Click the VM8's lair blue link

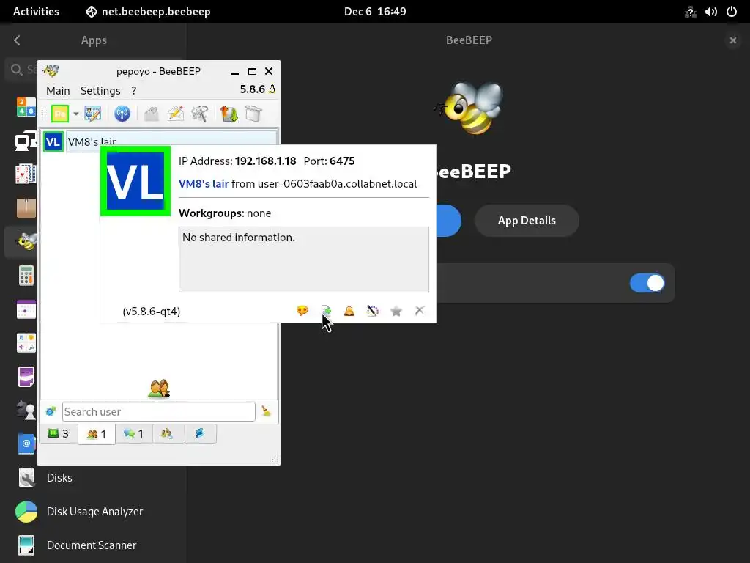tap(204, 184)
